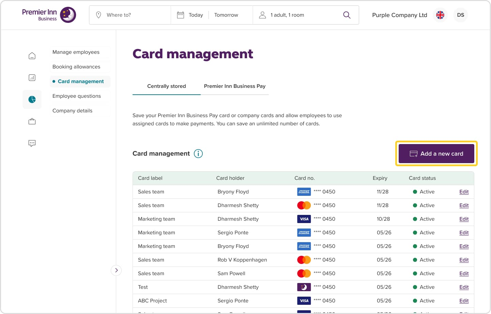Click the Expiry column header
The image size is (491, 314).
click(x=380, y=178)
